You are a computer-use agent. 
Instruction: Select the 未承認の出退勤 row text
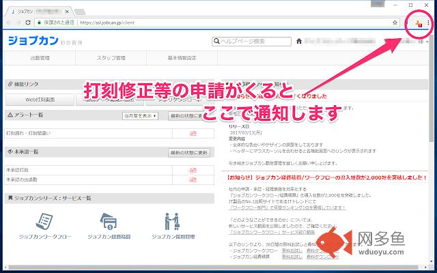tap(21, 179)
